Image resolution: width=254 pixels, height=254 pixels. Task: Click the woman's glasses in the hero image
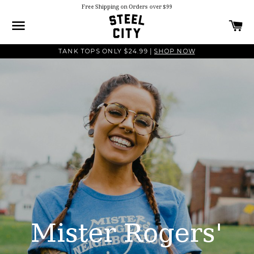pos(128,118)
